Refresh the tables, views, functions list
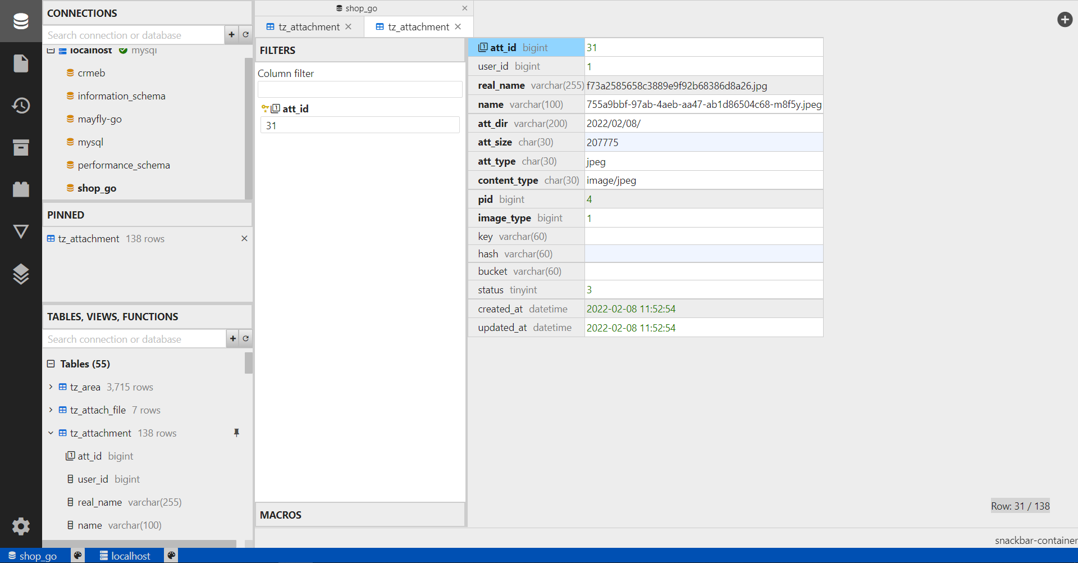The image size is (1078, 563). click(x=245, y=339)
